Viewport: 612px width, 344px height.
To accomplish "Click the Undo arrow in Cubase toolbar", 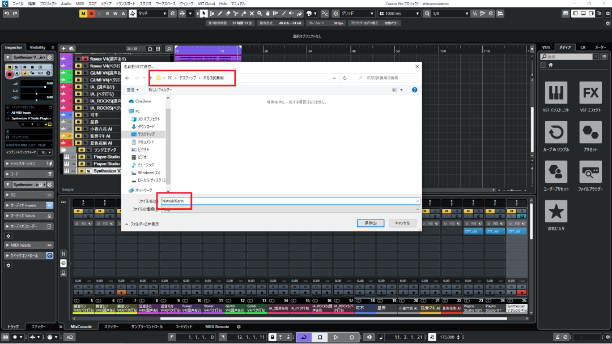I will [x=7, y=14].
